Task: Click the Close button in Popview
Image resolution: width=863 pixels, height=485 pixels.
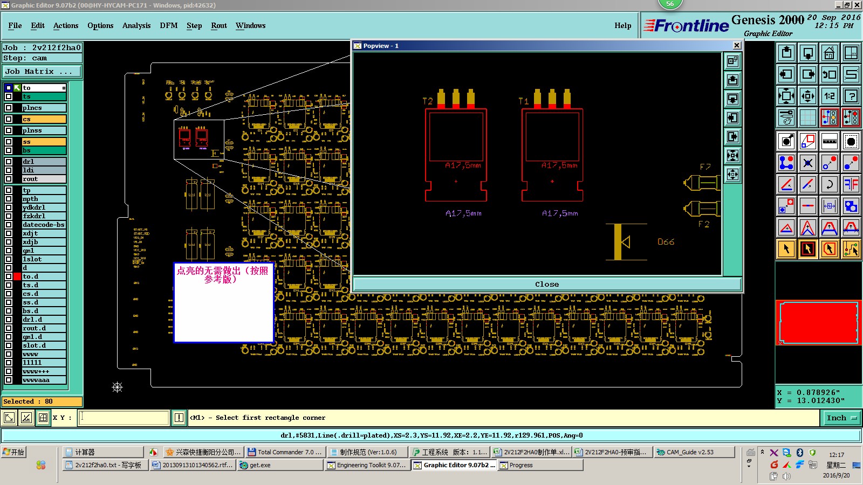Action: (x=547, y=284)
